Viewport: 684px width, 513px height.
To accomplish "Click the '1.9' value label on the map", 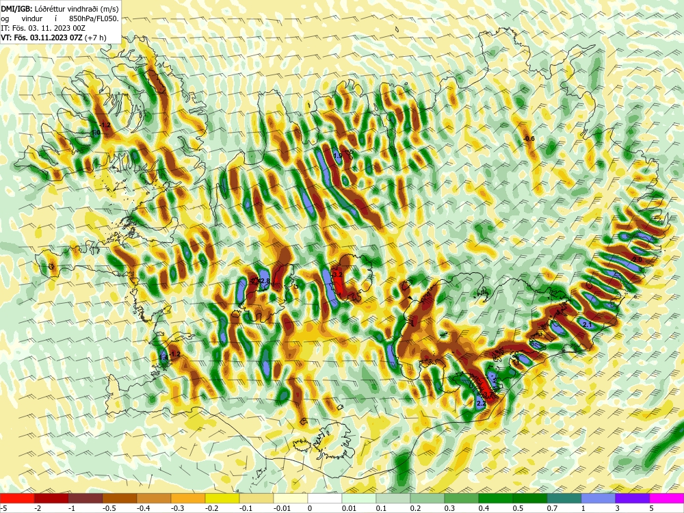I will click(x=338, y=156).
